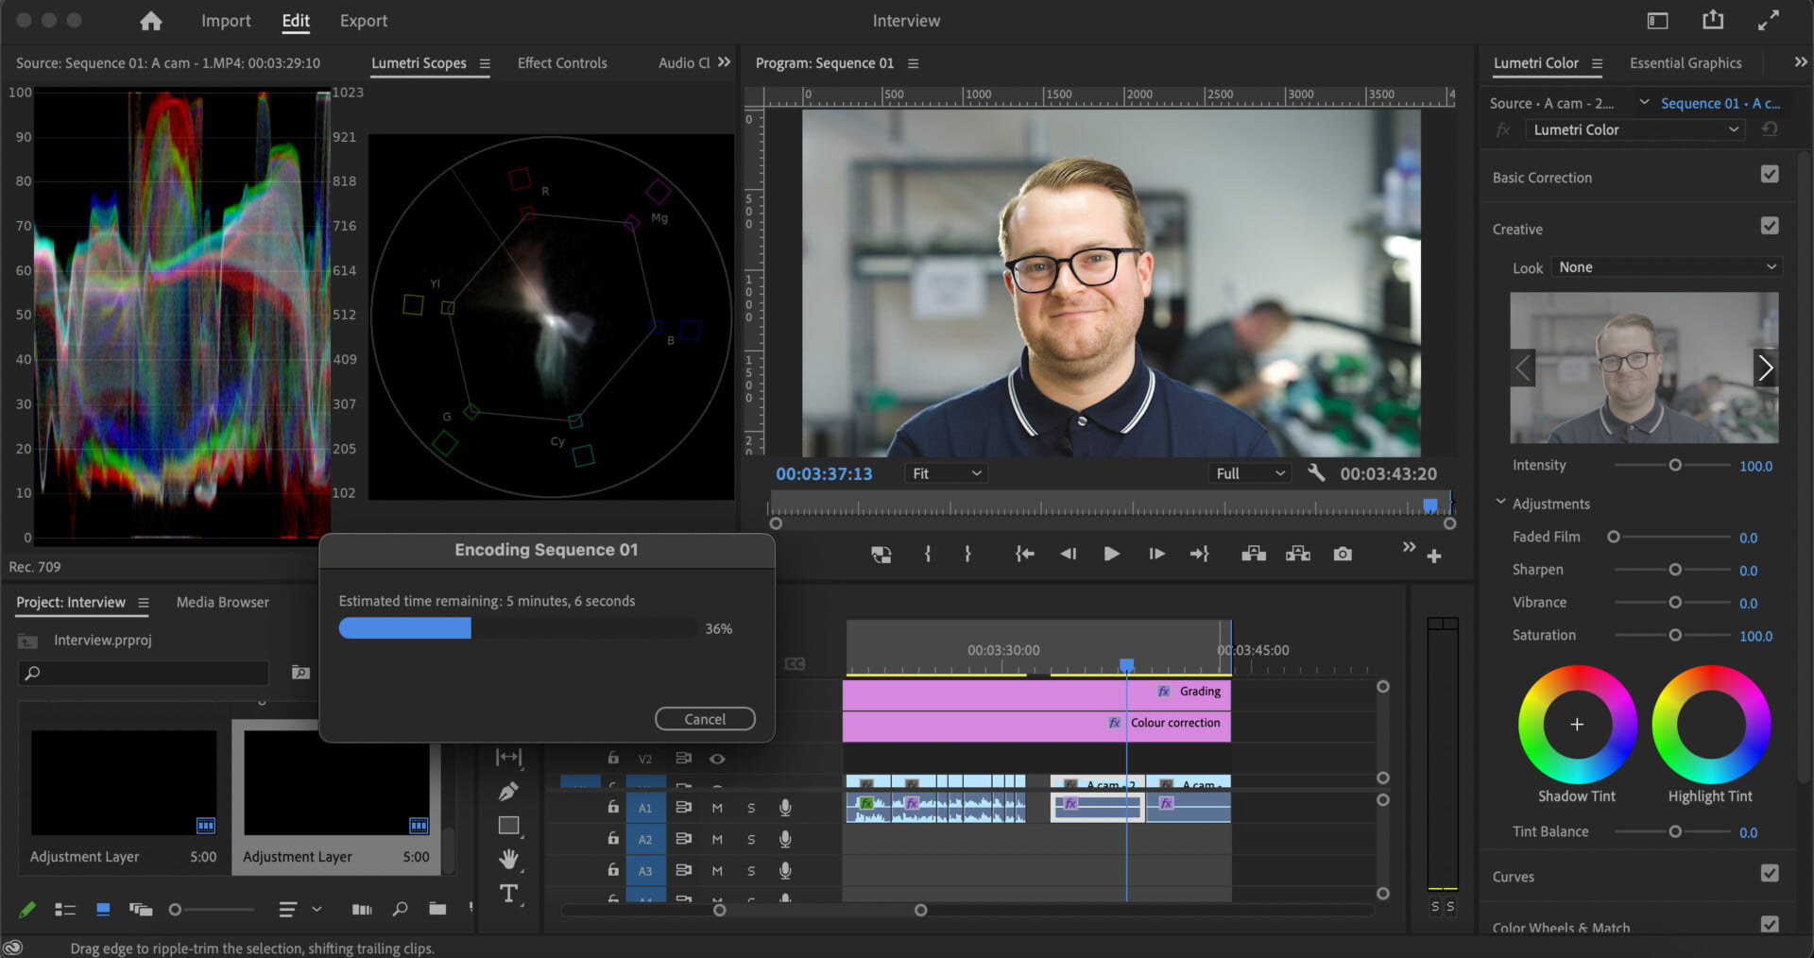Viewport: 1814px width, 958px height.
Task: Click the share icon in top right
Action: [x=1713, y=20]
